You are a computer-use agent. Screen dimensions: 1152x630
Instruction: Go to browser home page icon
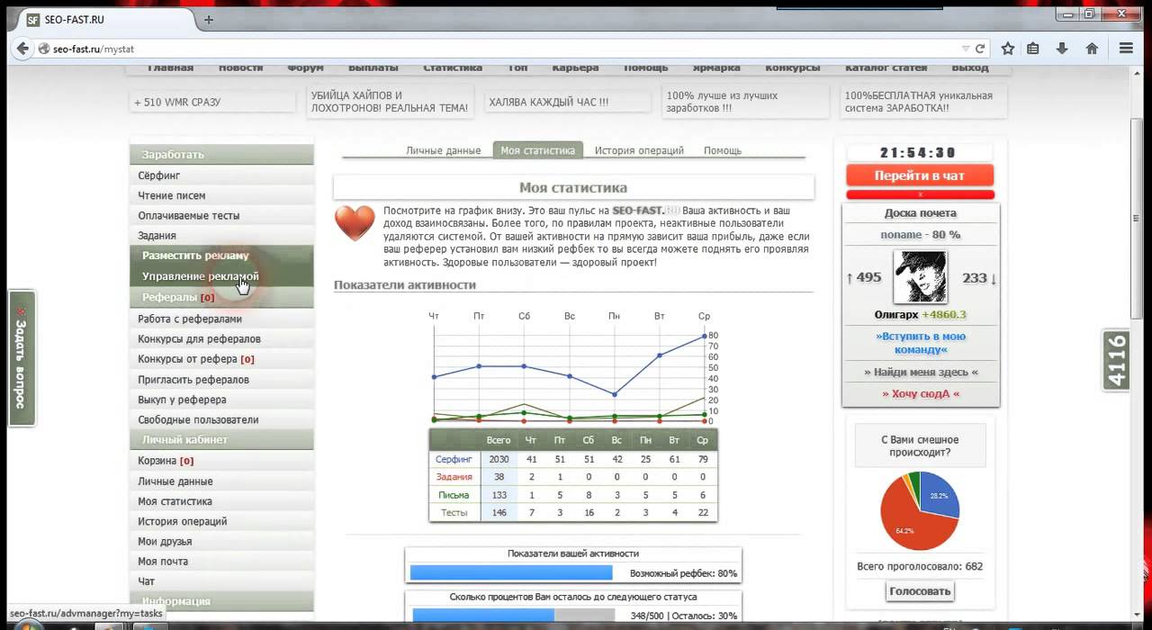pyautogui.click(x=1092, y=49)
